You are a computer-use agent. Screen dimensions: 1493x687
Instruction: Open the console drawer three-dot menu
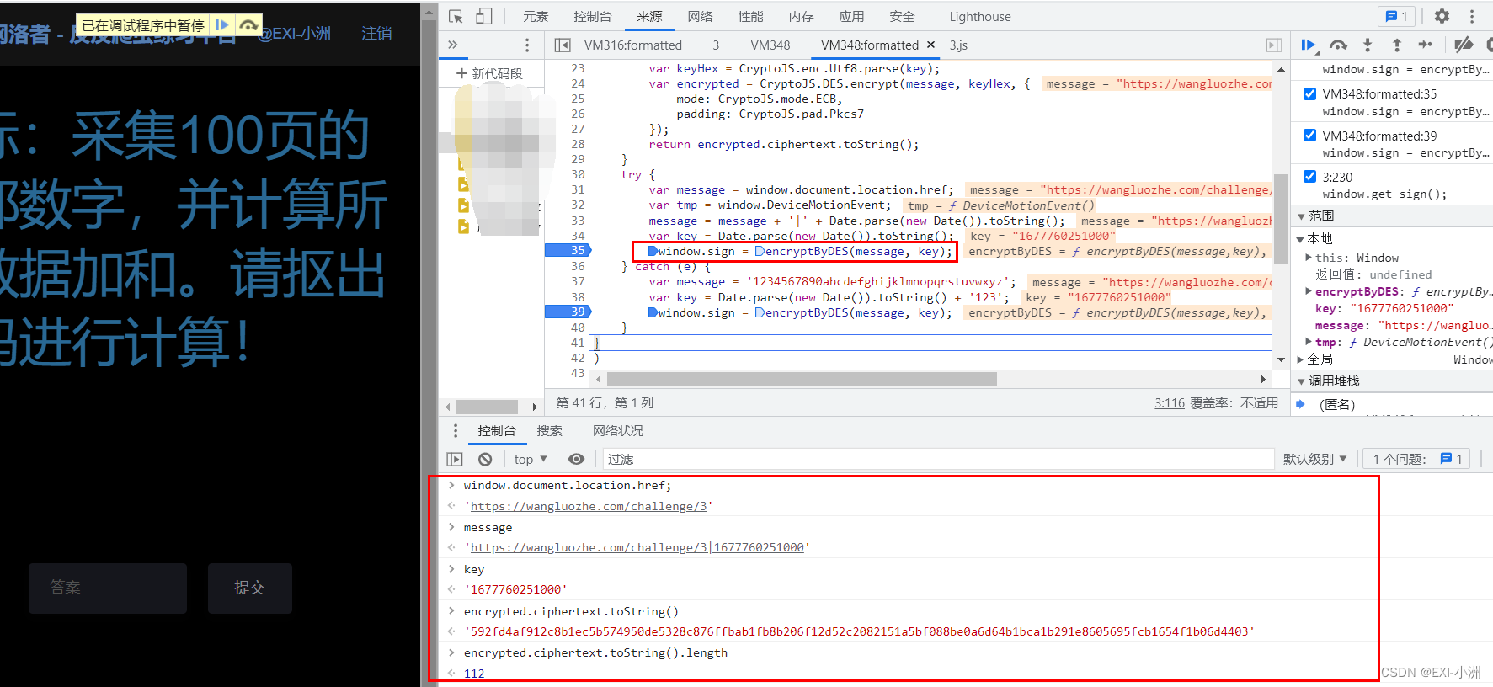click(x=456, y=431)
